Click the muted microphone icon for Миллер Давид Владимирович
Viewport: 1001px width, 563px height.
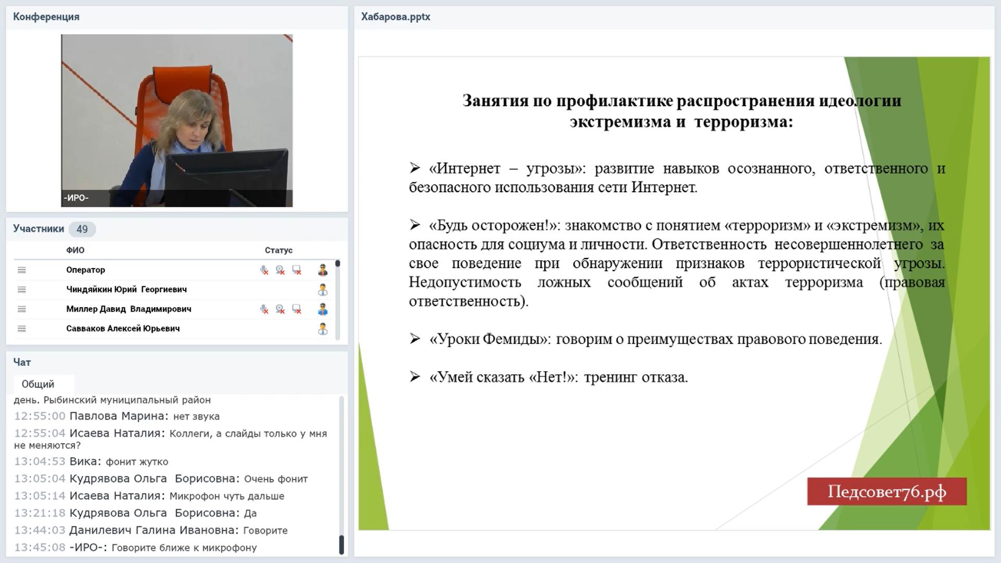pos(264,309)
